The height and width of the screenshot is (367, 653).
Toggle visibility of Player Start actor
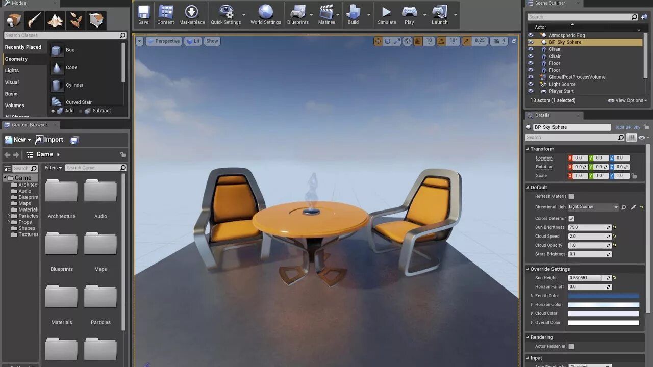(531, 91)
